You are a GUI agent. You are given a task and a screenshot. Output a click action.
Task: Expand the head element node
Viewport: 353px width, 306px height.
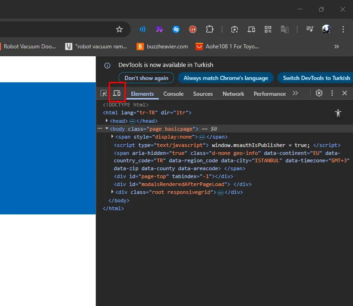point(107,121)
